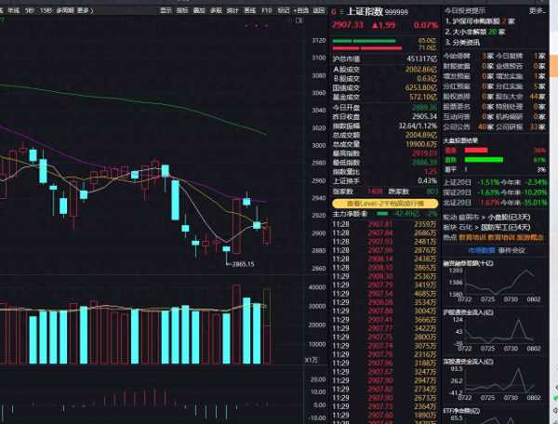Image resolution: width=558 pixels, height=424 pixels.
Task: Open the 指标 indicators menu
Action: (x=182, y=10)
